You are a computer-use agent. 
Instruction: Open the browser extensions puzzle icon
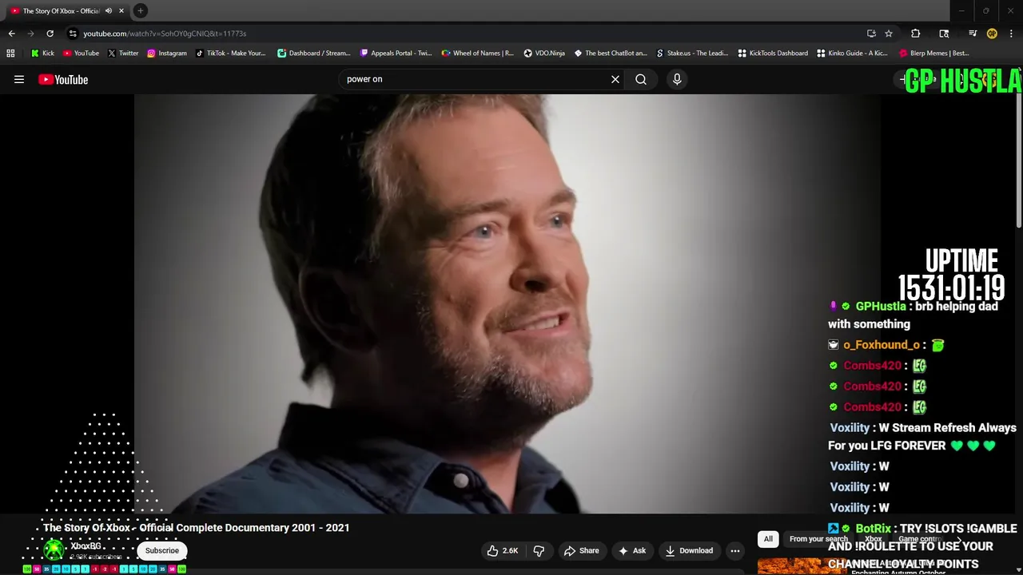[x=916, y=34]
